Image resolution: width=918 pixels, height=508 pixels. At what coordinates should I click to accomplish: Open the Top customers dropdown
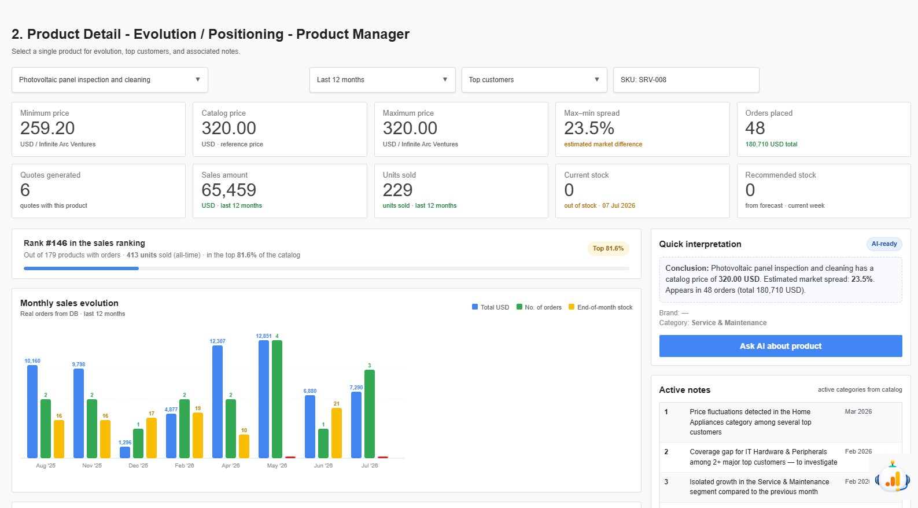point(534,80)
